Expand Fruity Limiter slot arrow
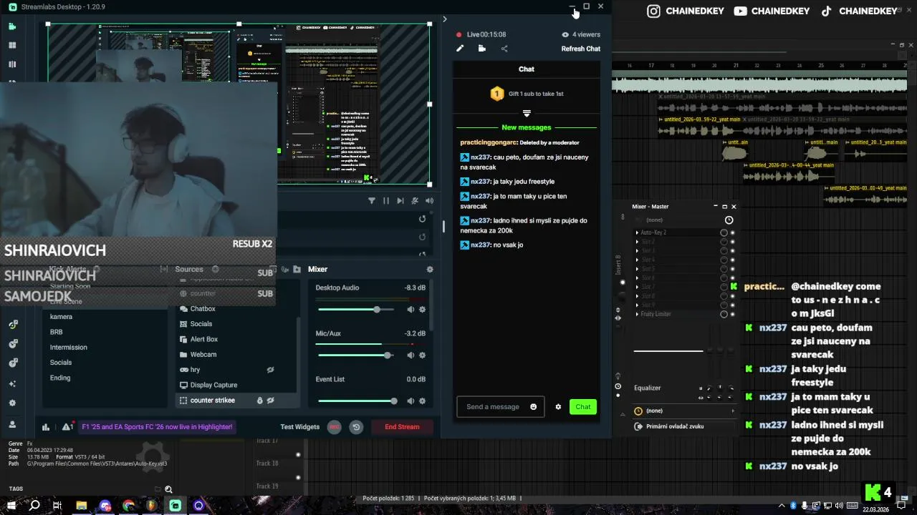 637,314
